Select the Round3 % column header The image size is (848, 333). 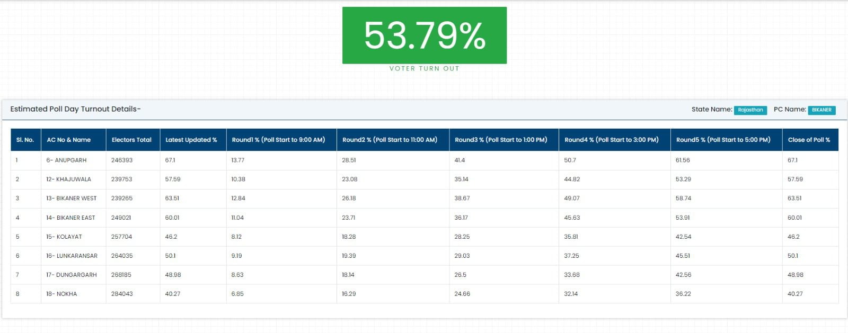501,140
